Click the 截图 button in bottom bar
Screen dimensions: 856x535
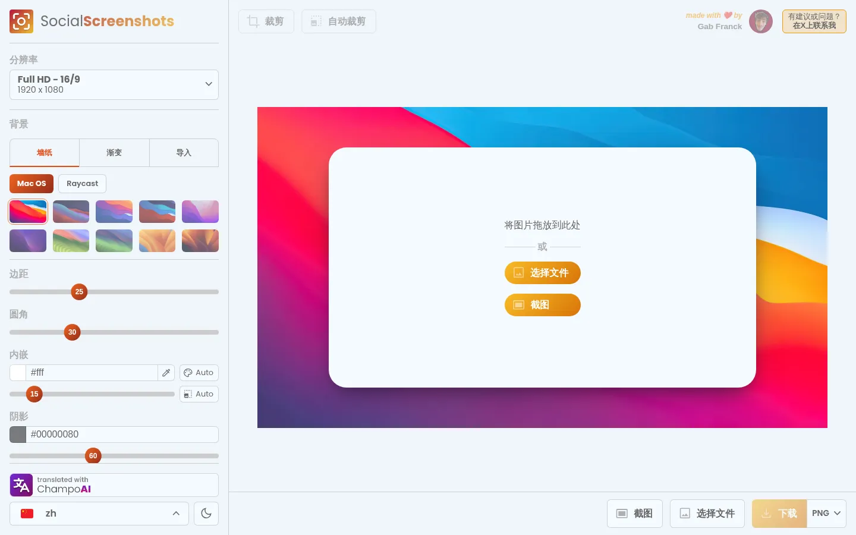[635, 514]
